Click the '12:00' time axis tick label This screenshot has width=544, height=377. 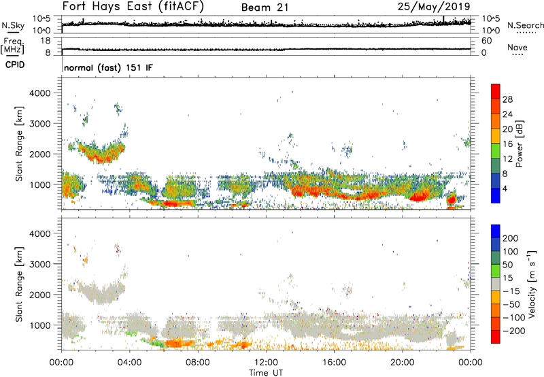pyautogui.click(x=266, y=363)
